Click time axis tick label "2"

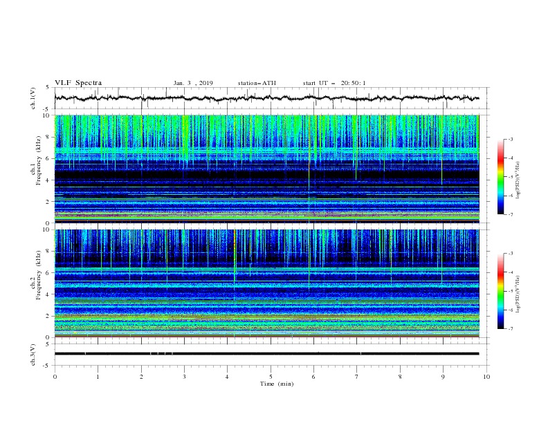tap(141, 377)
